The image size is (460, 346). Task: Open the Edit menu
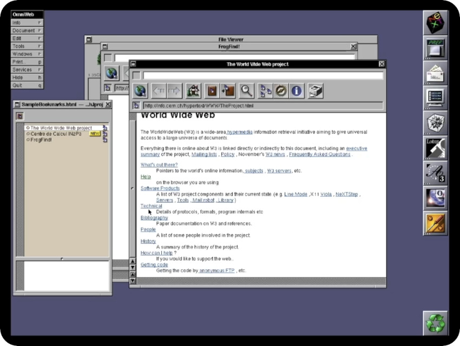click(27, 38)
